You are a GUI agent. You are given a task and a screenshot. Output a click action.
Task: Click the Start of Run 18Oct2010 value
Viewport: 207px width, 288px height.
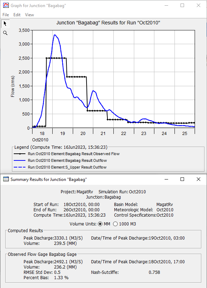(82, 205)
